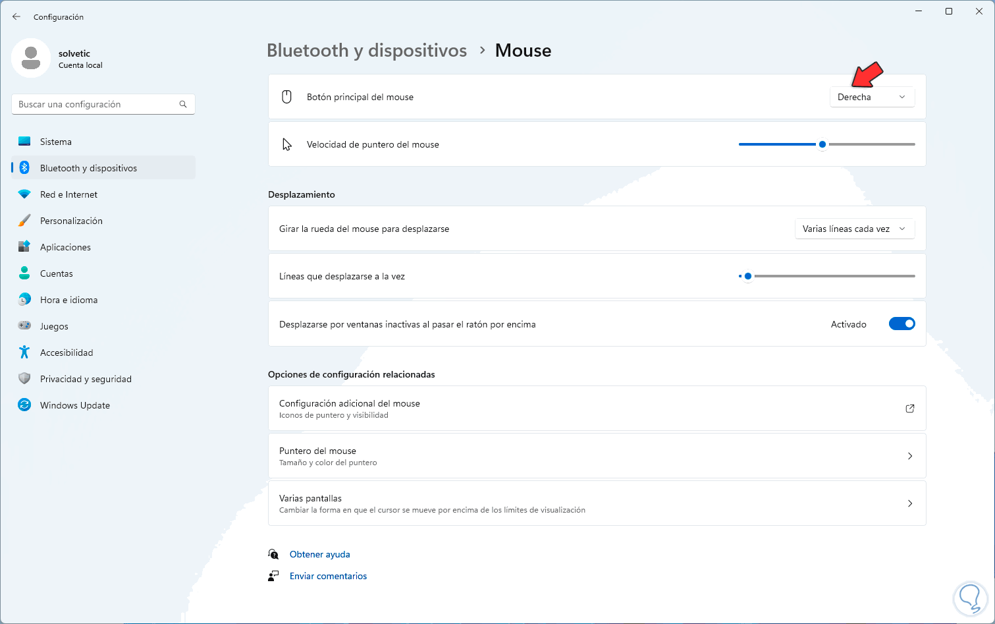The image size is (995, 624).
Task: Click the Bluetooth y dispositivos breadcrumb
Action: pos(367,51)
